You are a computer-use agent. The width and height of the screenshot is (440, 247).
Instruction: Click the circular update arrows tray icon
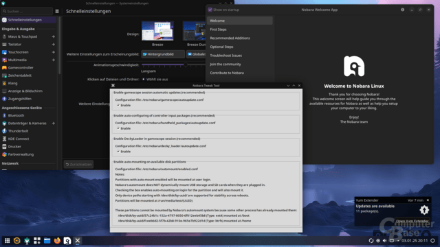click(371, 241)
